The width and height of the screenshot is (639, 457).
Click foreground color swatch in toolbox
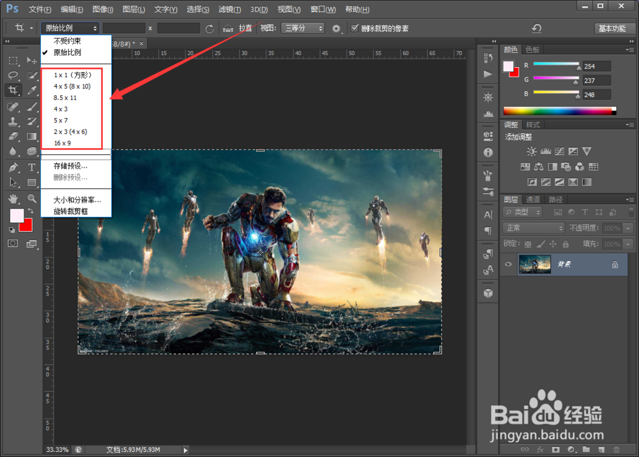(17, 215)
